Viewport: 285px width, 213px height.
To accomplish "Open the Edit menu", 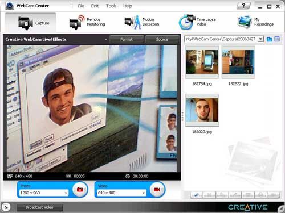I will coord(95,6).
